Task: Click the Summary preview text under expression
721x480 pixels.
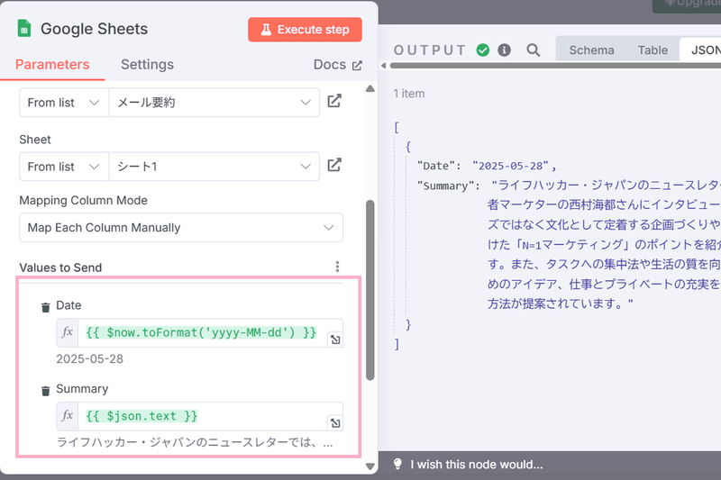Action: tap(195, 442)
